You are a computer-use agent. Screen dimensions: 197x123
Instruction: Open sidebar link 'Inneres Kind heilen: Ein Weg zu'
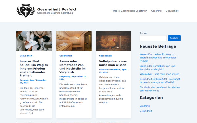[158, 58]
